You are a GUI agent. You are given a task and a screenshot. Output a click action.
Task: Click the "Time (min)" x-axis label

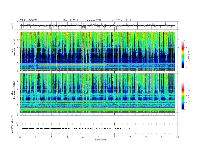coord(101,140)
